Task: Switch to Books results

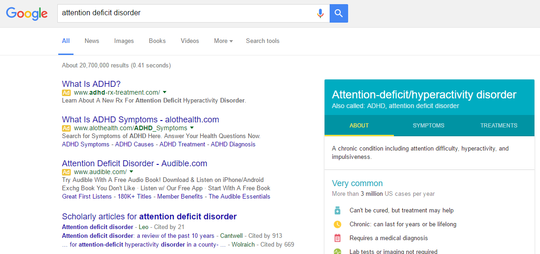Action: [157, 41]
